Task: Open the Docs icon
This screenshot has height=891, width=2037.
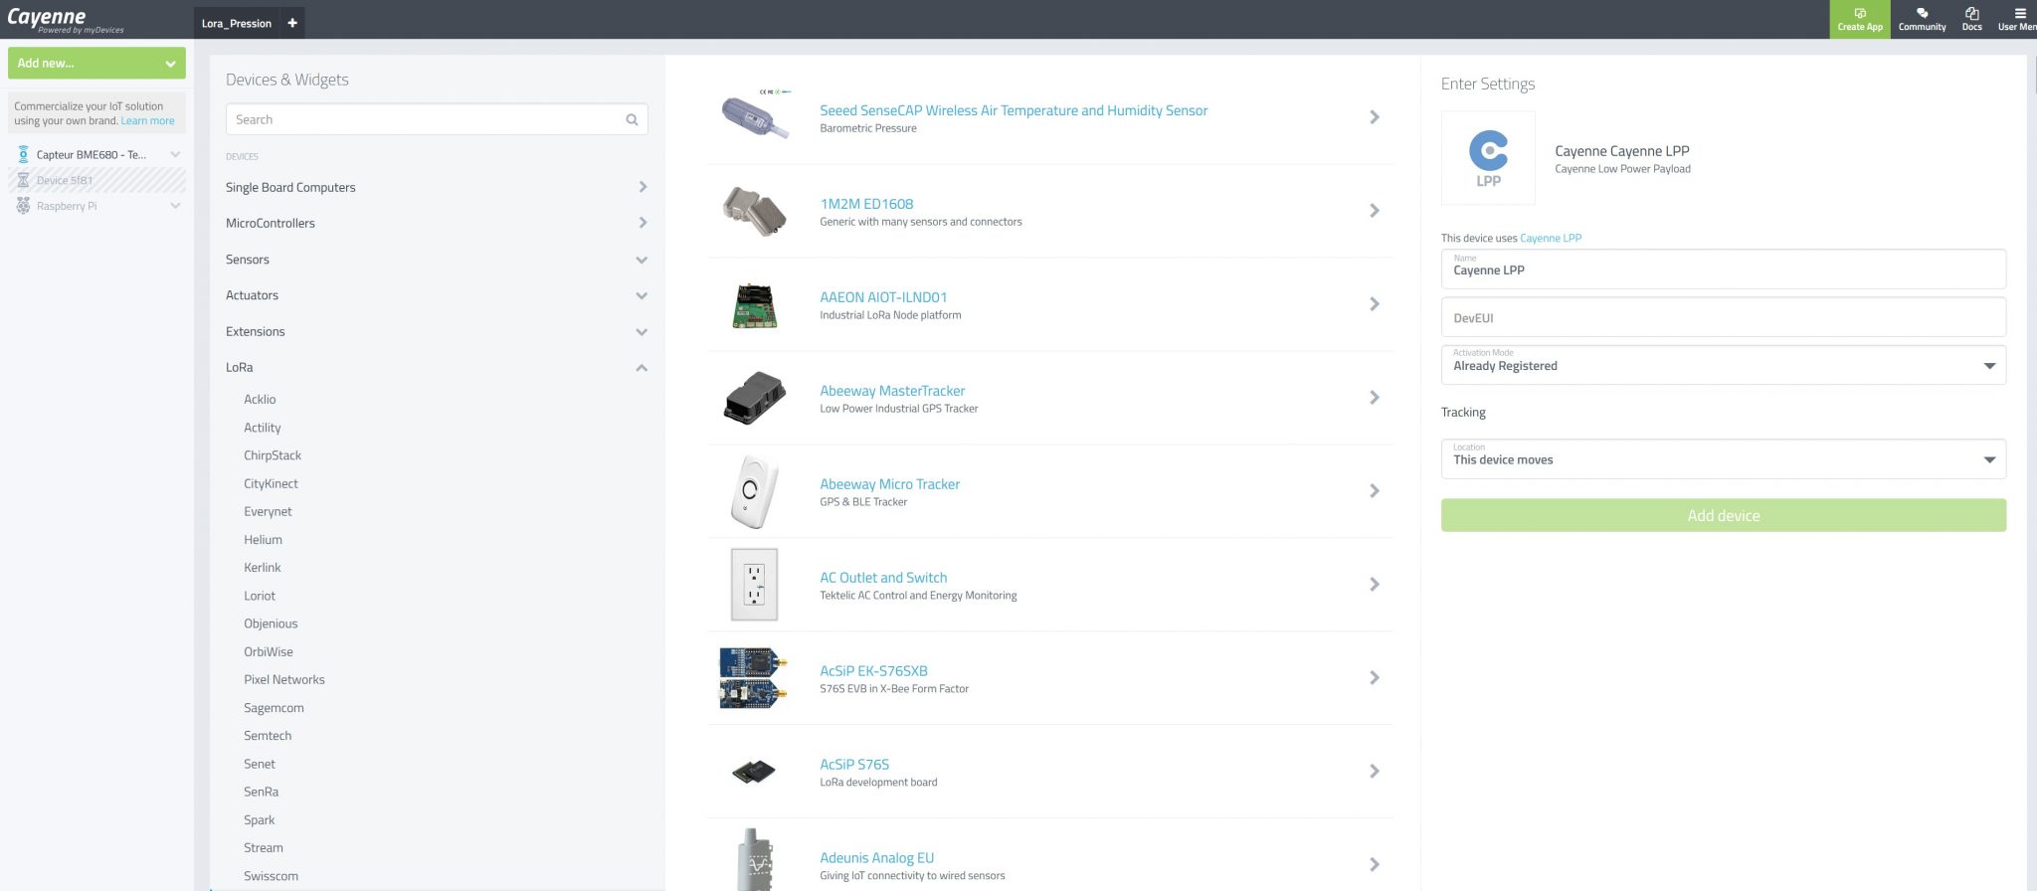Action: (1971, 14)
